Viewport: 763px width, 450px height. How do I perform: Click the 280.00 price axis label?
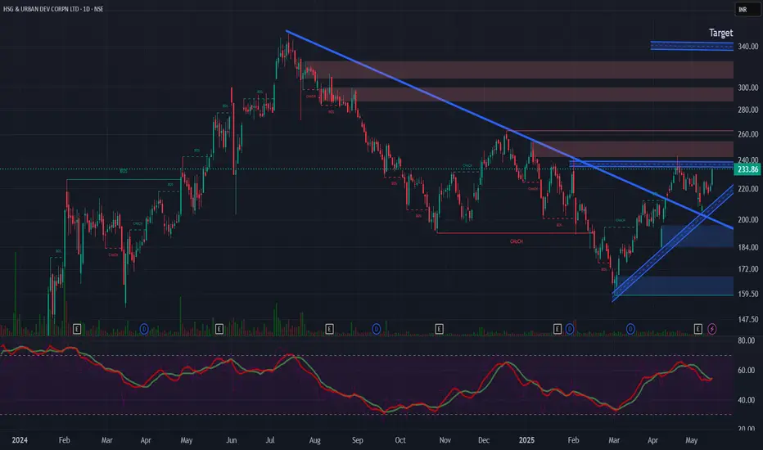[x=748, y=110]
